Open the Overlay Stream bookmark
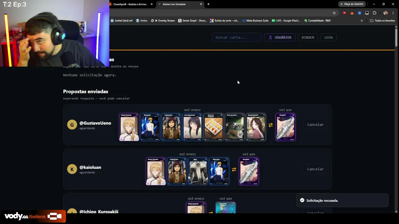This screenshot has width=399, height=224. click(x=163, y=21)
